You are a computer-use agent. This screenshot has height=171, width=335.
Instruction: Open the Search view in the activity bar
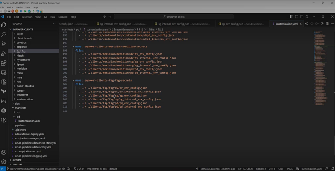[3, 34]
